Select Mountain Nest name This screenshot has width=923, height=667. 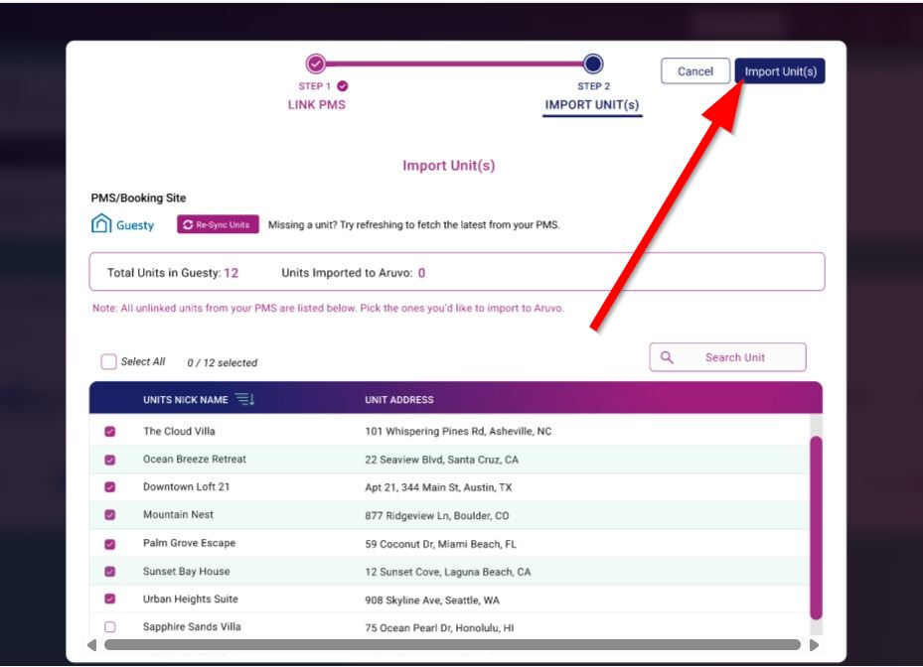click(x=178, y=514)
